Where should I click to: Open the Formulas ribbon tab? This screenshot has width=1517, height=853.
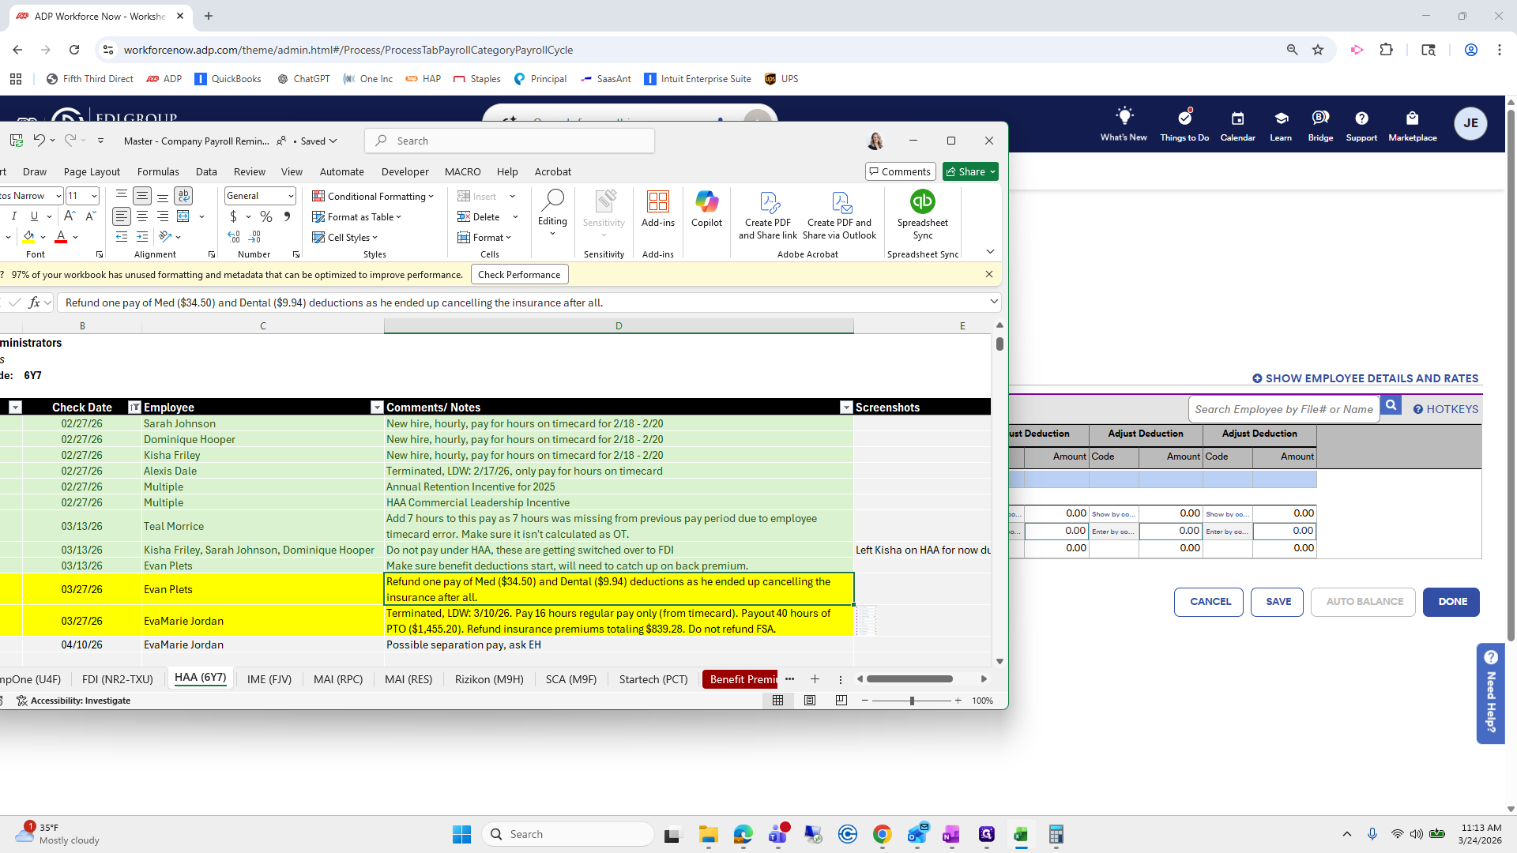pos(158,171)
